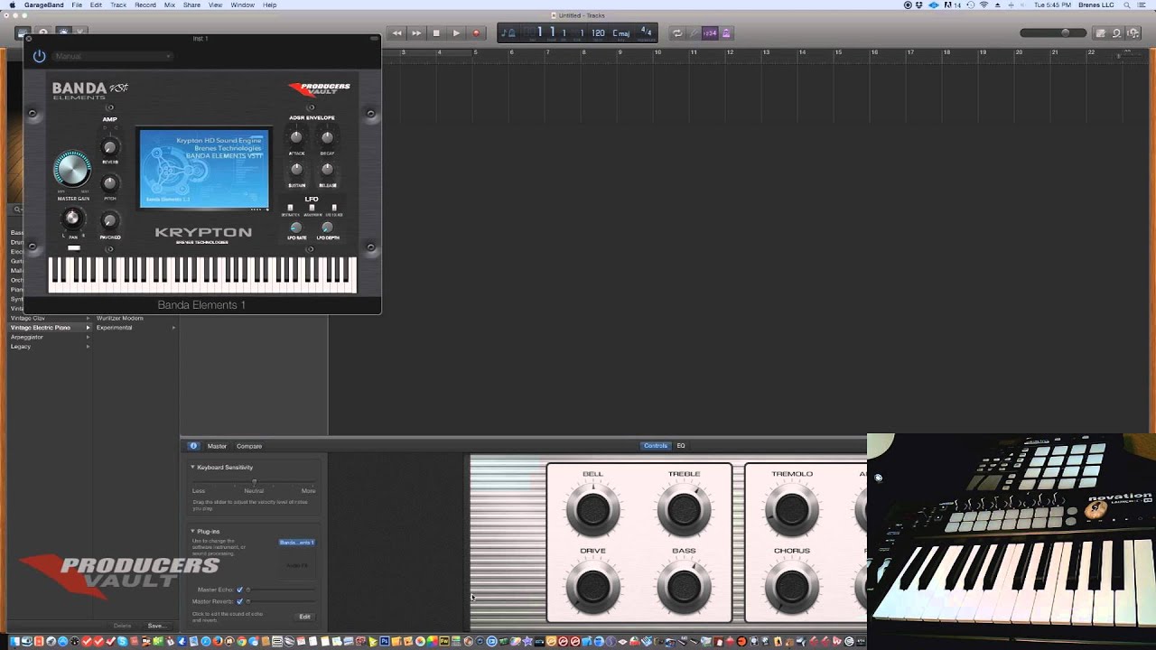
Task: Click the Attack knob in ADSR Envelope
Action: click(296, 138)
